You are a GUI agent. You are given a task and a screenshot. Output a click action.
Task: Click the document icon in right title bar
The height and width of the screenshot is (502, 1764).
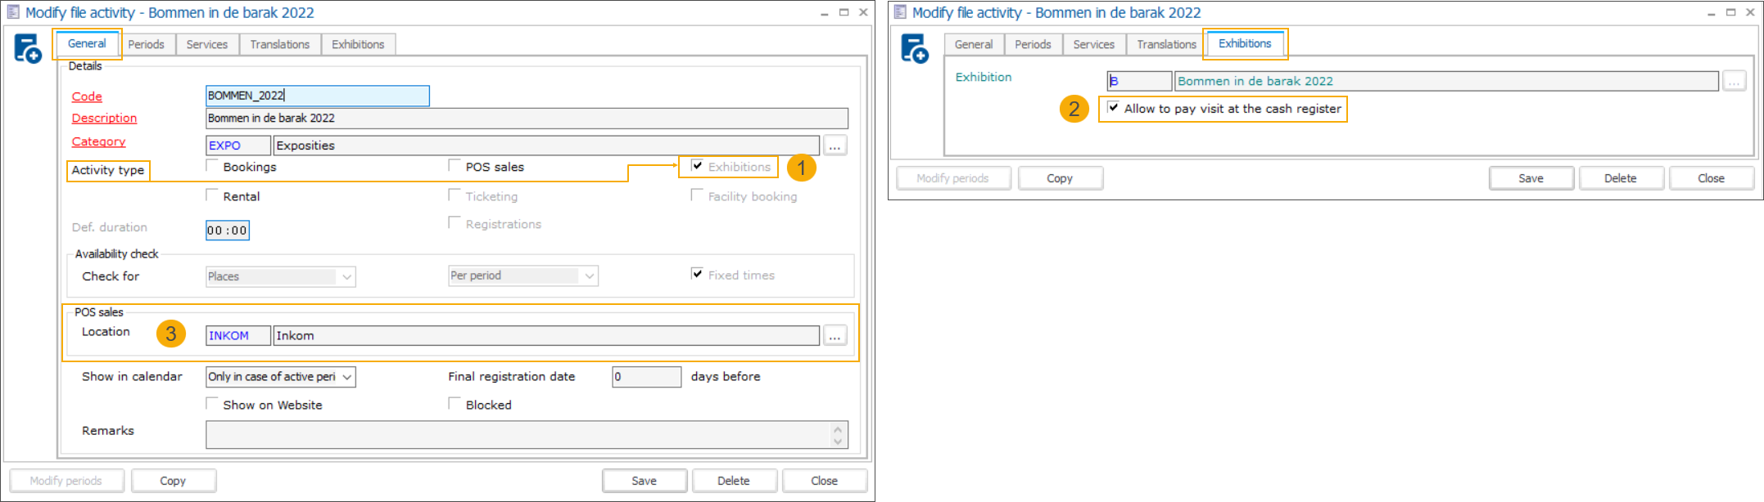coord(899,12)
